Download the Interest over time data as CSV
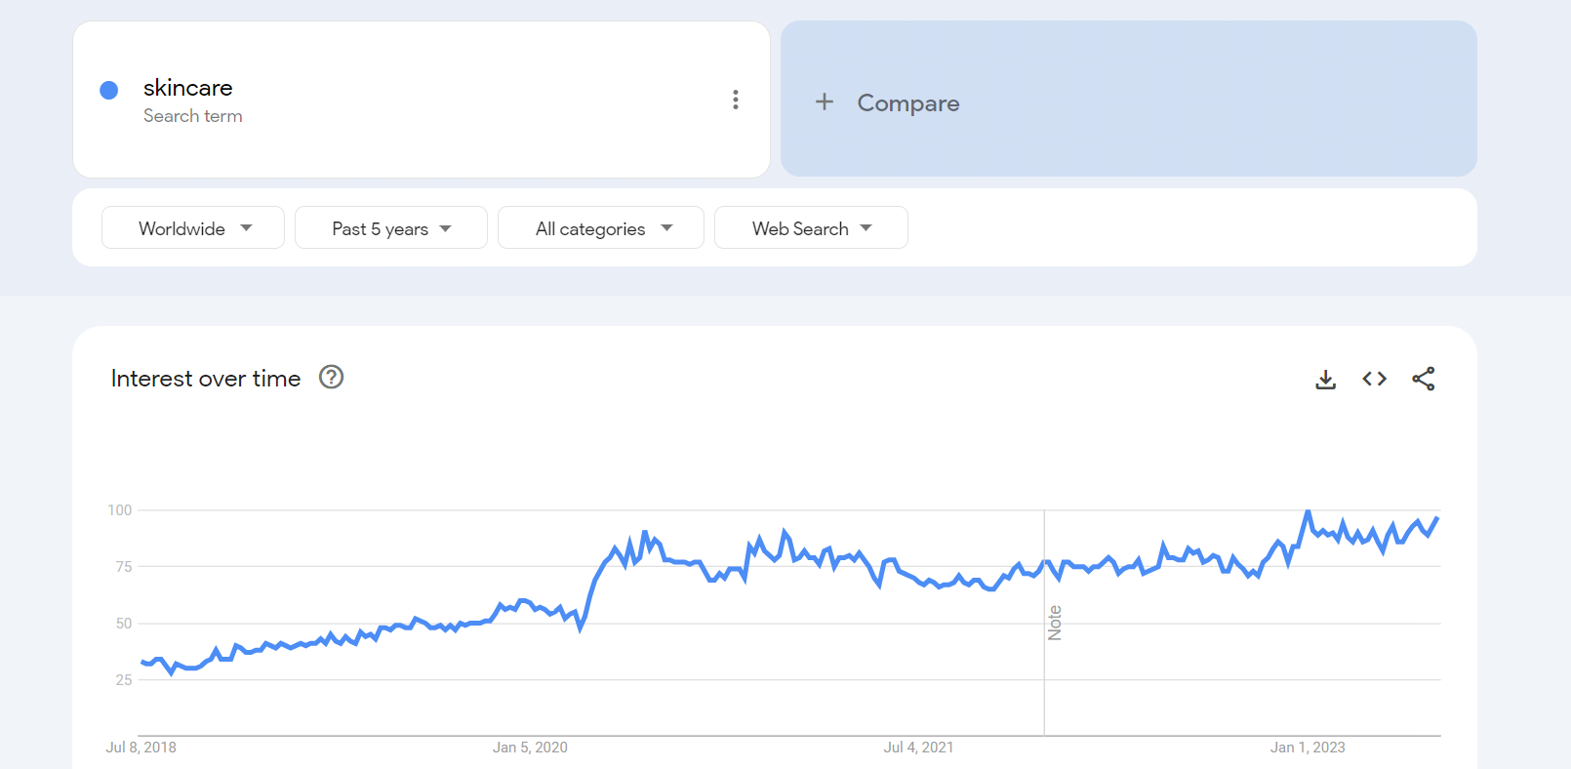Screen dimensions: 1571x769 point(1325,379)
